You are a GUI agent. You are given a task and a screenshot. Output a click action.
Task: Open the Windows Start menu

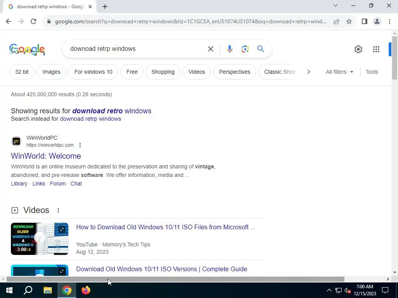9,290
